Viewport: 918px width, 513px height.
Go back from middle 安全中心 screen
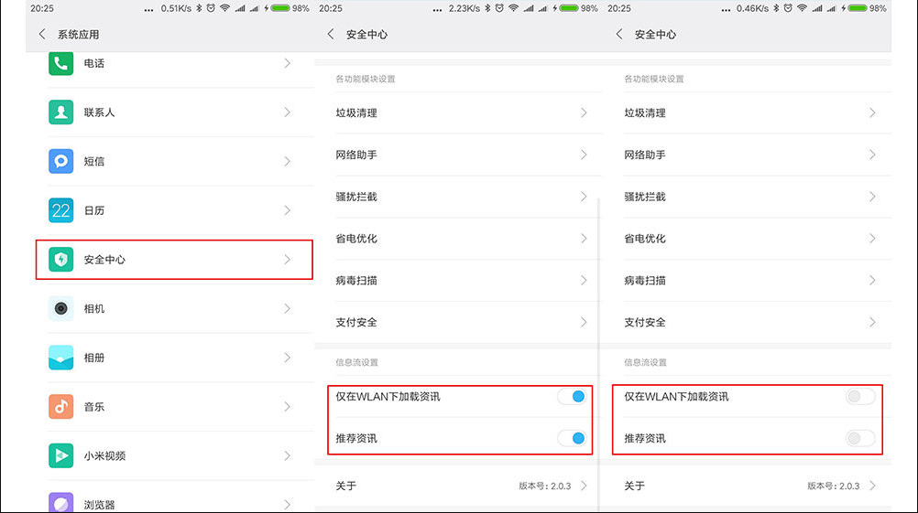pos(330,34)
